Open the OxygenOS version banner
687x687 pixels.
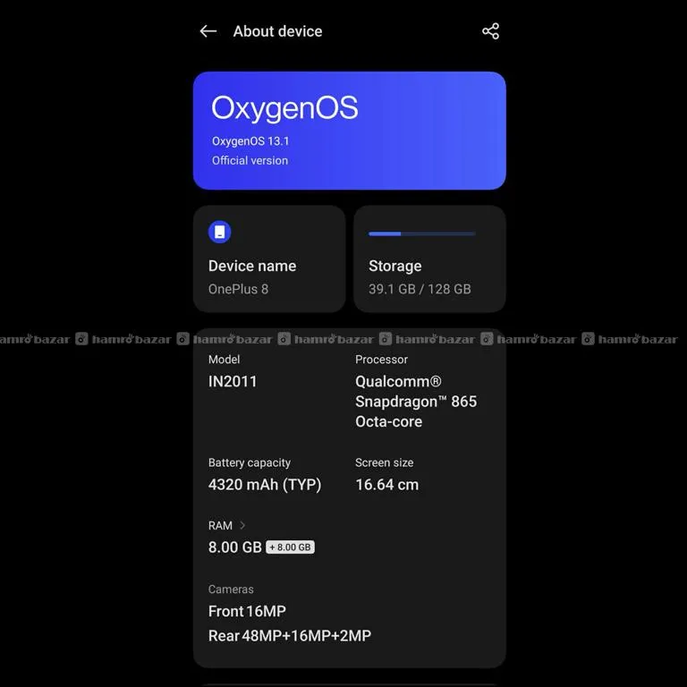pyautogui.click(x=349, y=131)
